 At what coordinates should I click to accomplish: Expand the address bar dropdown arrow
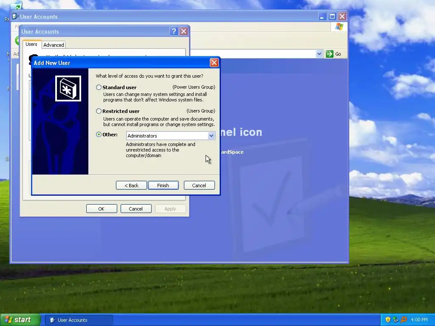pyautogui.click(x=319, y=54)
